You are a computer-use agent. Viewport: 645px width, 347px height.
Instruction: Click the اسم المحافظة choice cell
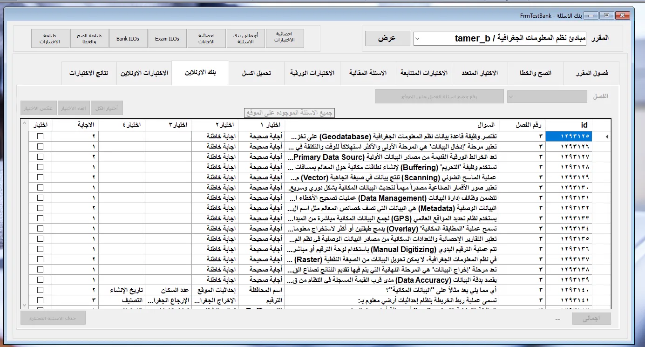click(x=261, y=290)
